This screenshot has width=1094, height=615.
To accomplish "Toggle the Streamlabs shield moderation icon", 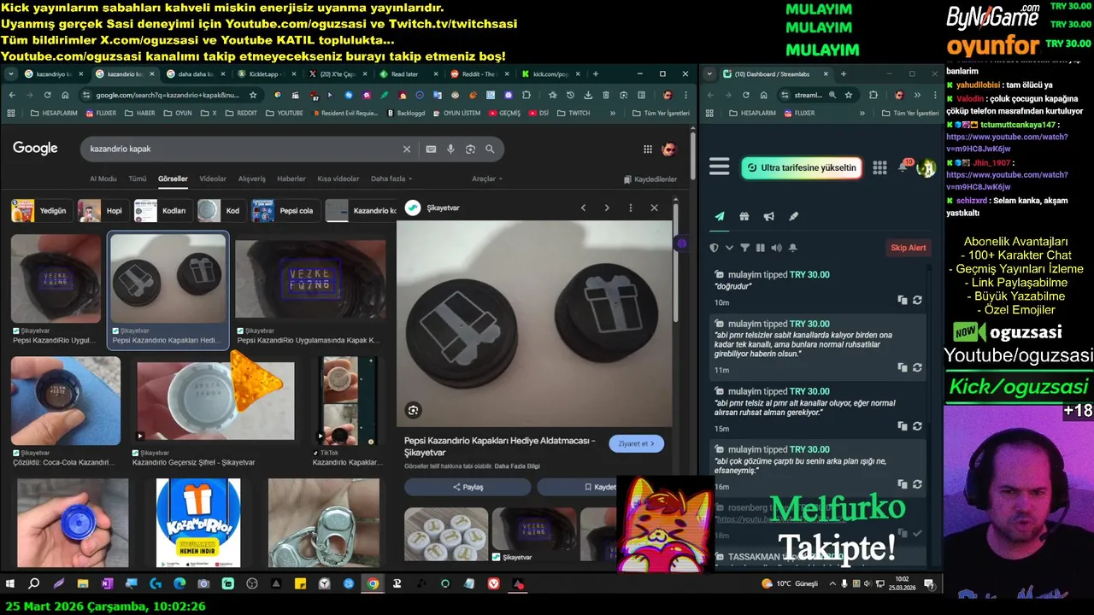I will point(715,248).
